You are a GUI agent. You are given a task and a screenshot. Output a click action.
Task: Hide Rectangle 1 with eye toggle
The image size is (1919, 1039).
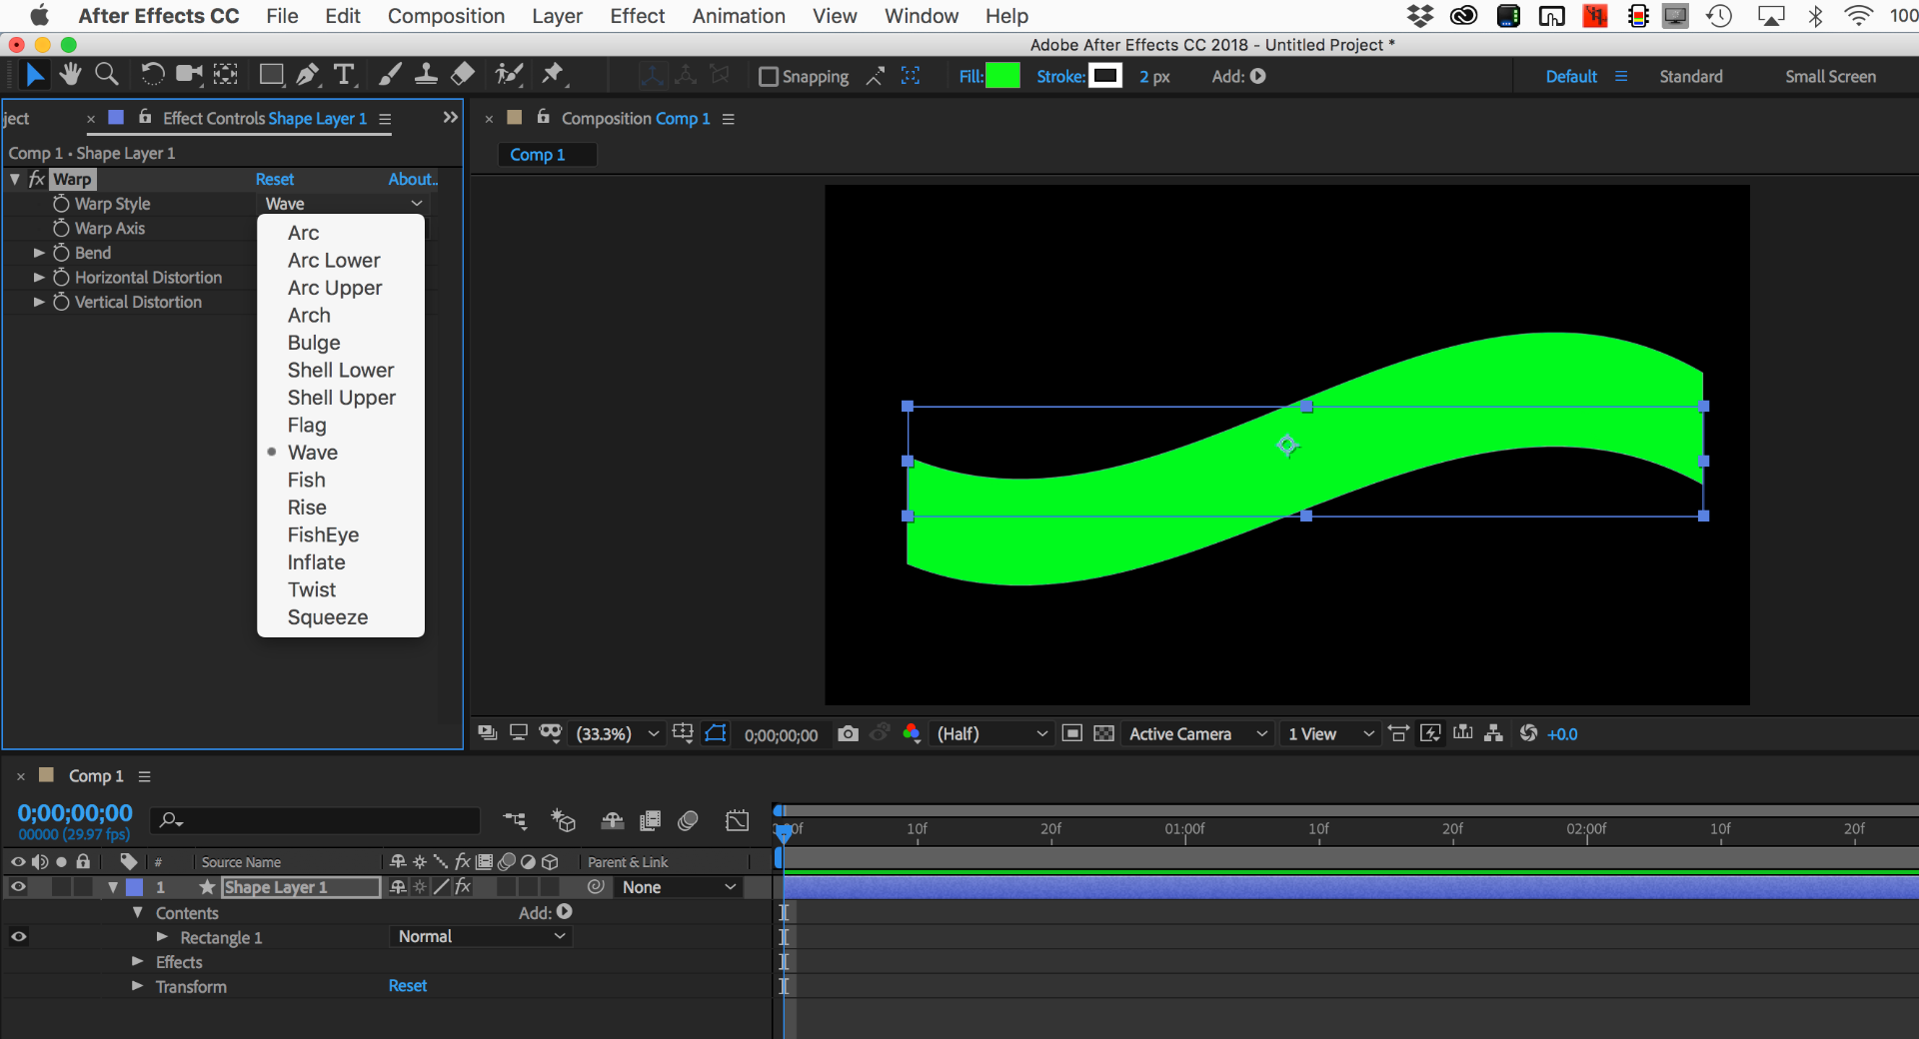18,937
